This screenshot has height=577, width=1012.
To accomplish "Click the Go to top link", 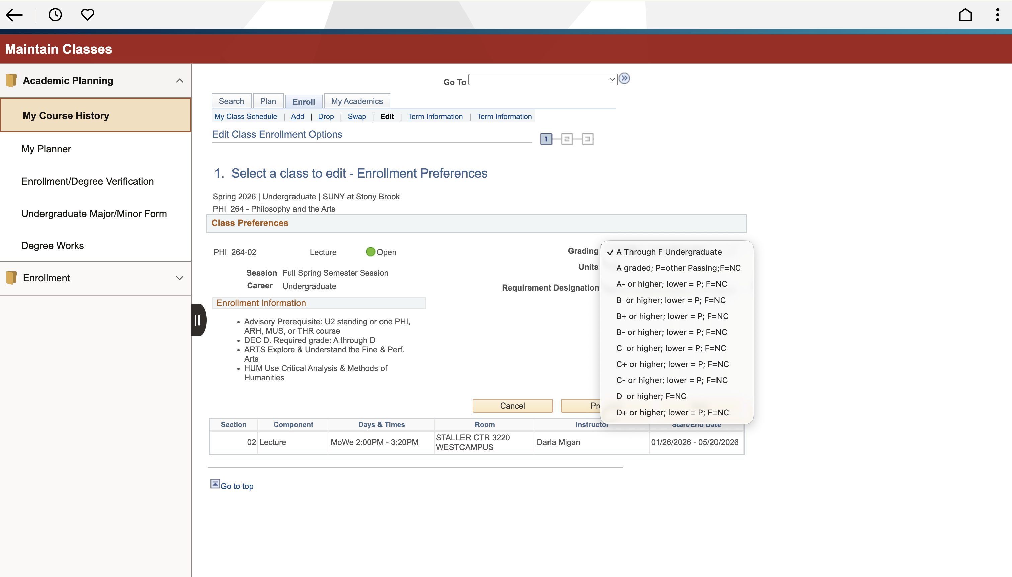I will 237,486.
